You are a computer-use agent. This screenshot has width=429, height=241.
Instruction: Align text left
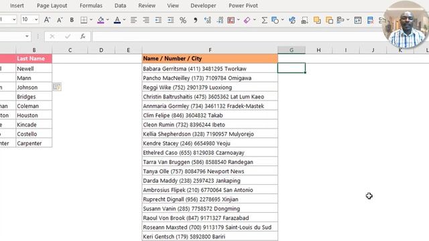133,20
